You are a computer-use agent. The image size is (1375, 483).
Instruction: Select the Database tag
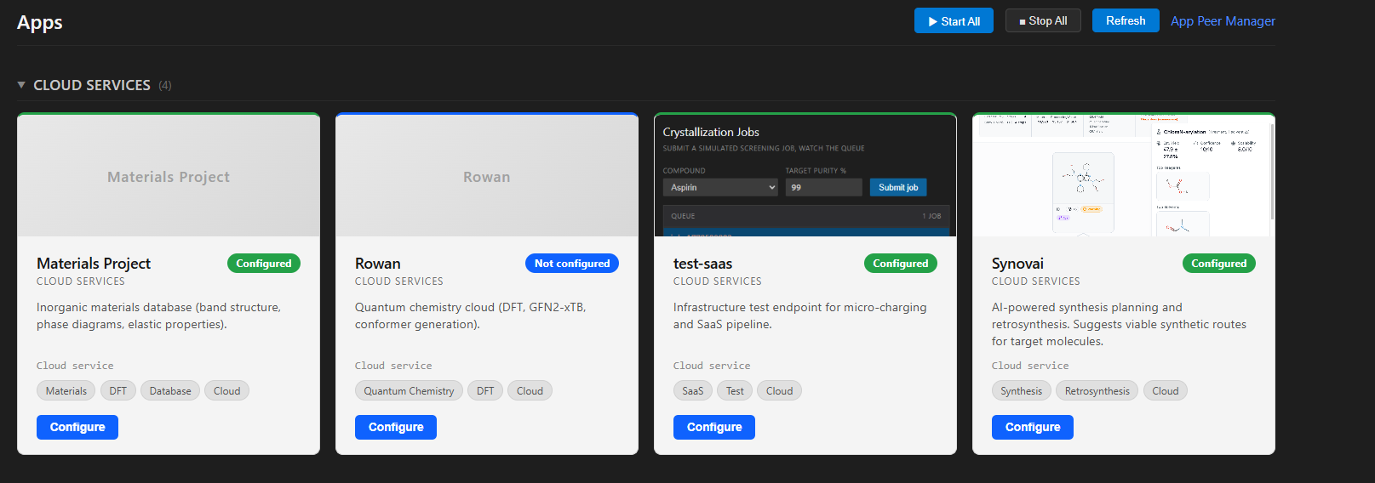coord(170,390)
